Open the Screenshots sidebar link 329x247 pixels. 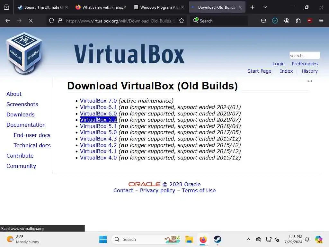(x=22, y=104)
